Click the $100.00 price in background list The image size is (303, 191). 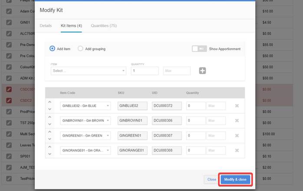pos(269,134)
